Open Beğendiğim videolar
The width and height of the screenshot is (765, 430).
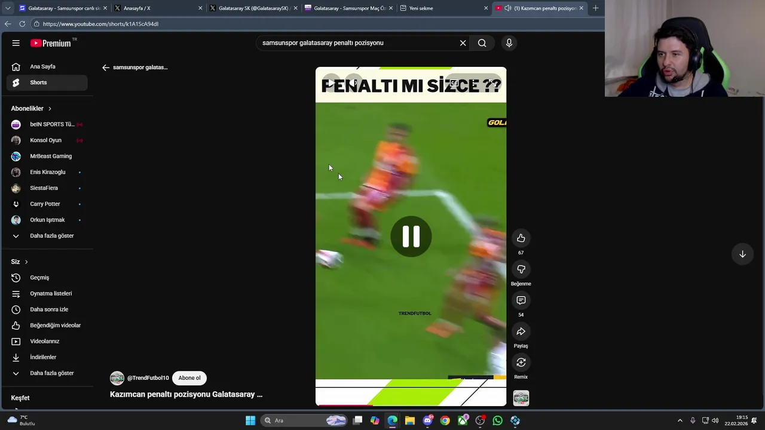[47, 325]
